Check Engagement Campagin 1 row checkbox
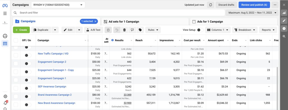288x110 pixels. pyautogui.click(x=16, y=80)
